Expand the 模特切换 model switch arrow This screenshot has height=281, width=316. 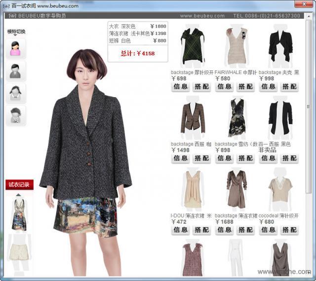[15, 35]
